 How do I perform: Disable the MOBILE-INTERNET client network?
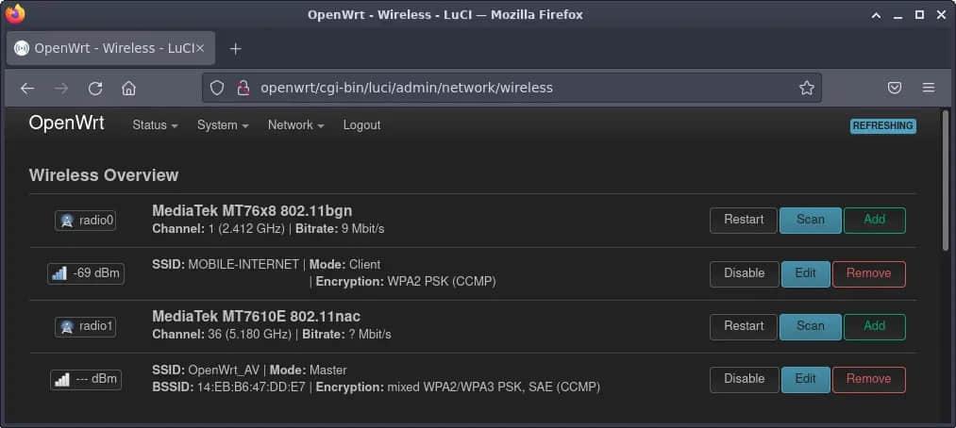(744, 273)
